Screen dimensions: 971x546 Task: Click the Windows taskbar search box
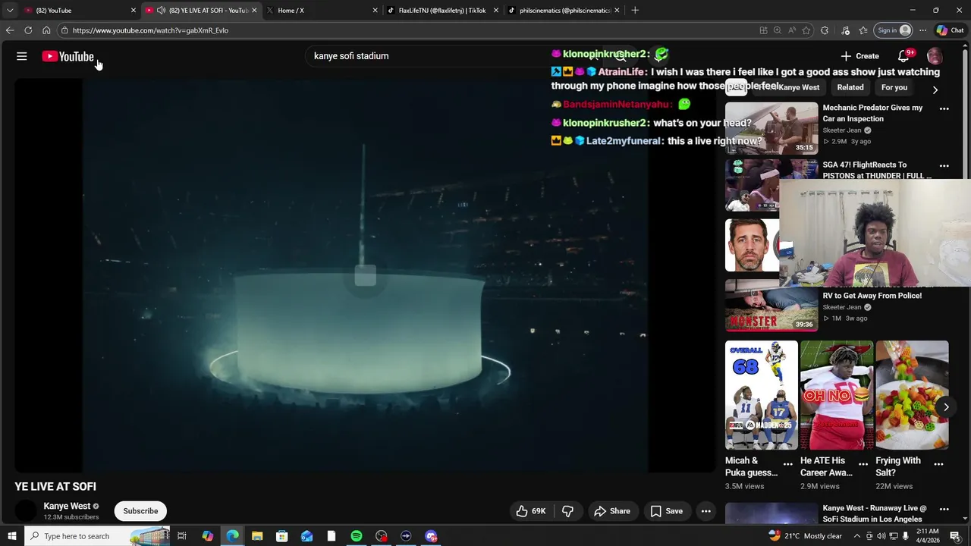tap(97, 536)
